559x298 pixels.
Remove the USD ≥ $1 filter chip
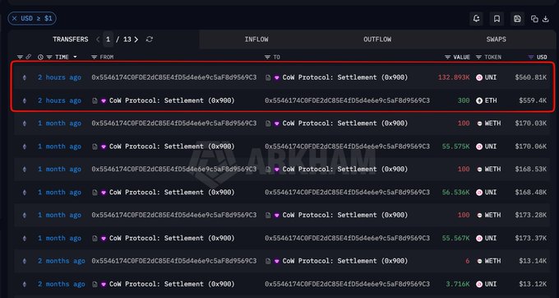click(14, 19)
